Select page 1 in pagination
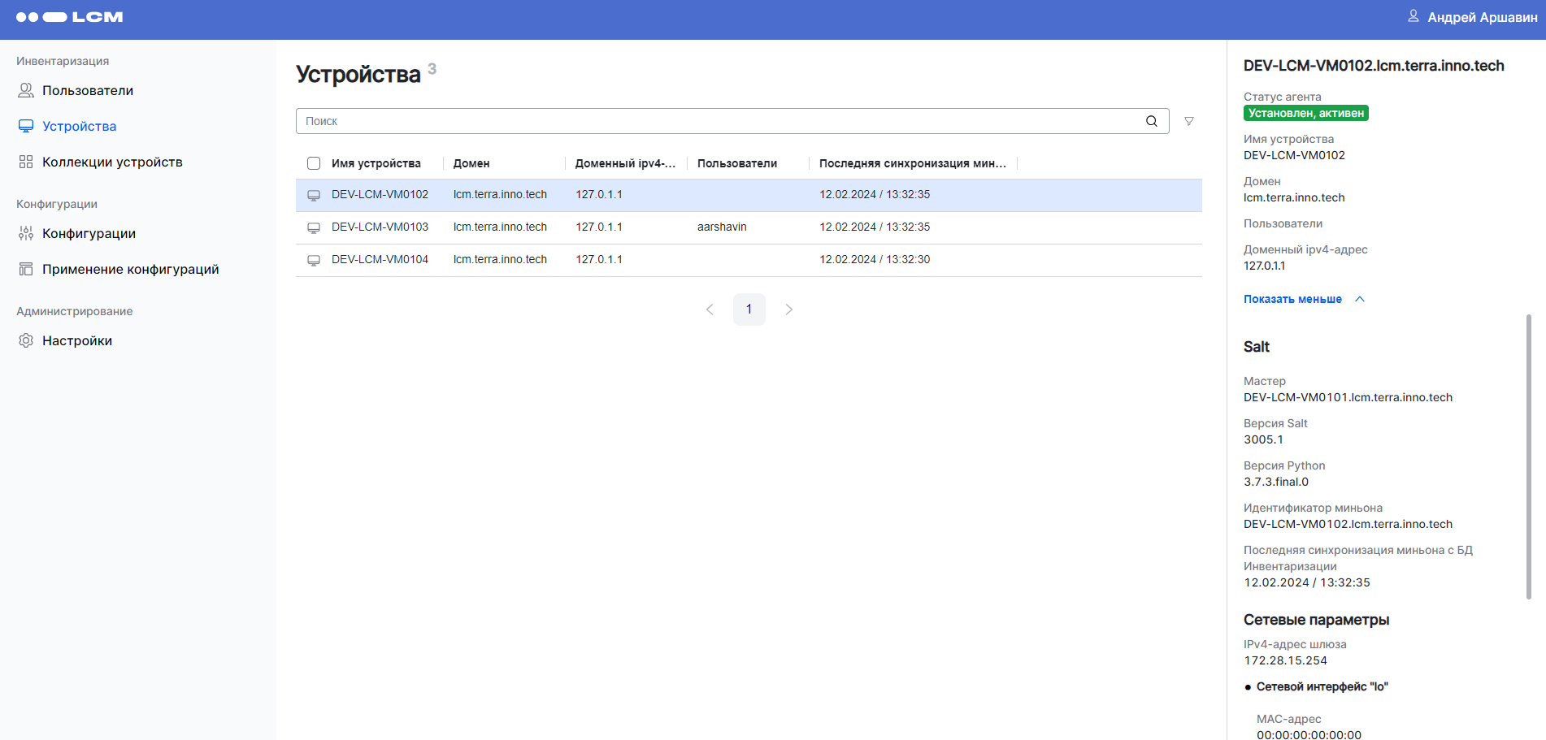Screen dimensions: 1546x740 [749, 309]
